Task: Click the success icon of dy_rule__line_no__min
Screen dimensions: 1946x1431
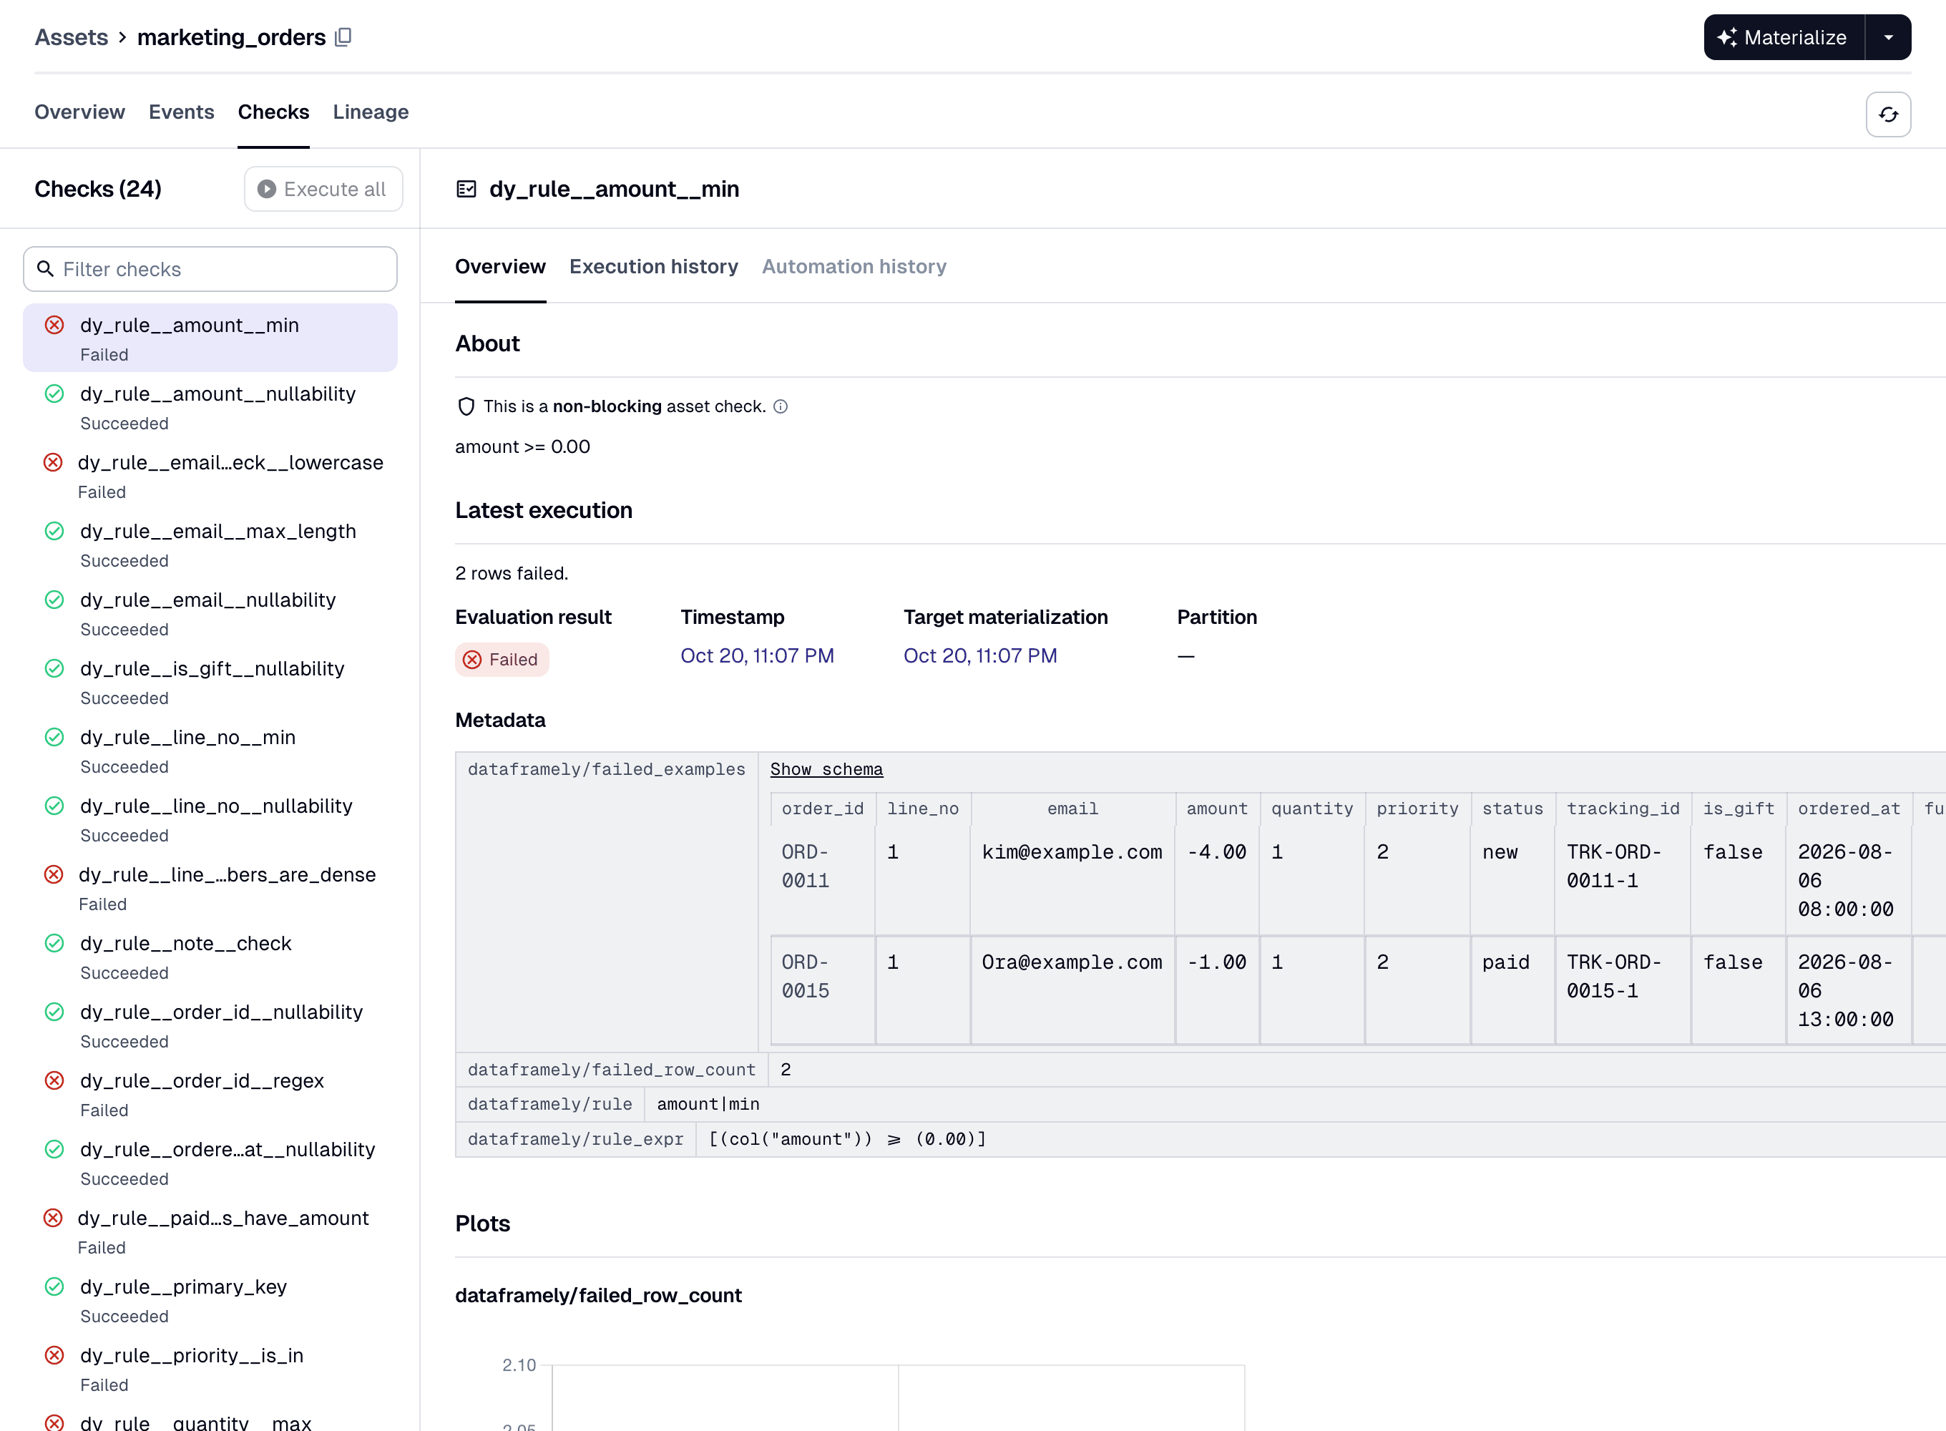Action: pos(54,737)
